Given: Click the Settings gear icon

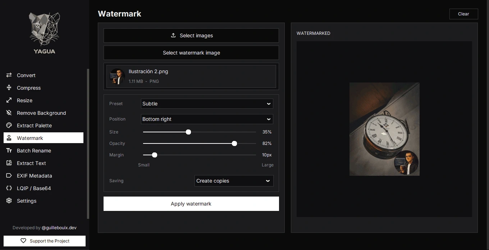Looking at the screenshot, I should click(9, 201).
